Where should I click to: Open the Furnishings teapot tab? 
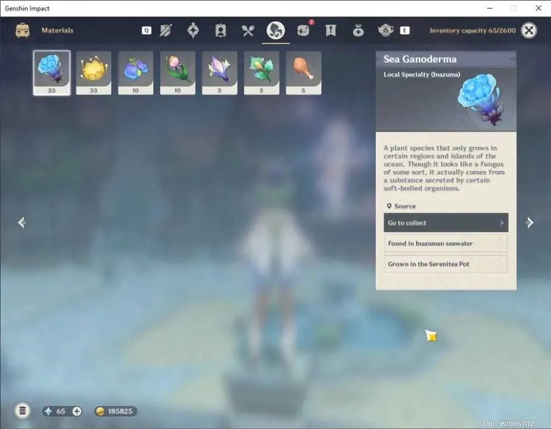tap(386, 30)
